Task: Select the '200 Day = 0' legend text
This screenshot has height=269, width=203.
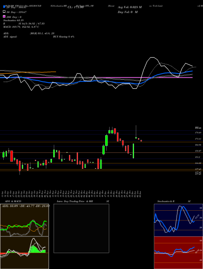Action: click(x=14, y=17)
